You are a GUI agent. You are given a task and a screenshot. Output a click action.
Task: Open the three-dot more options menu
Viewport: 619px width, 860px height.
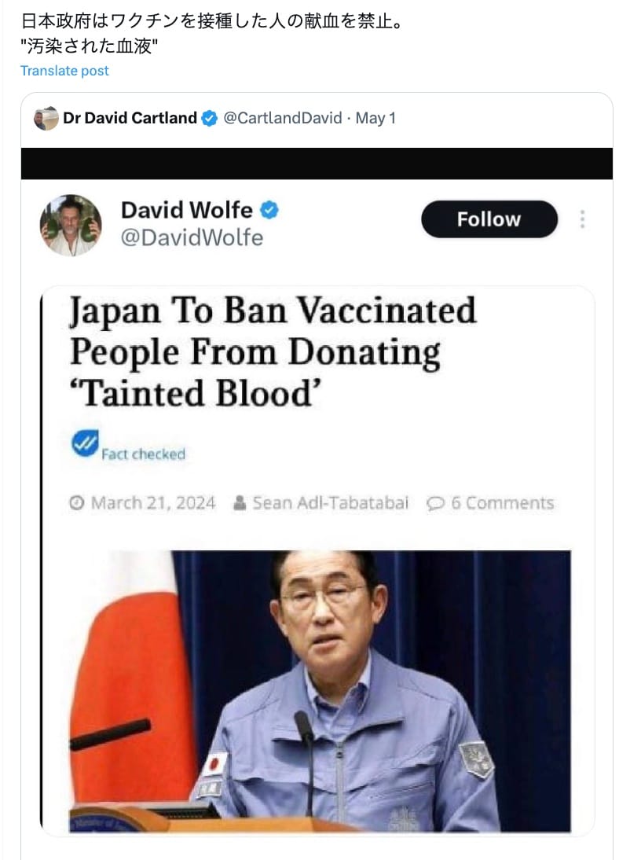point(582,219)
